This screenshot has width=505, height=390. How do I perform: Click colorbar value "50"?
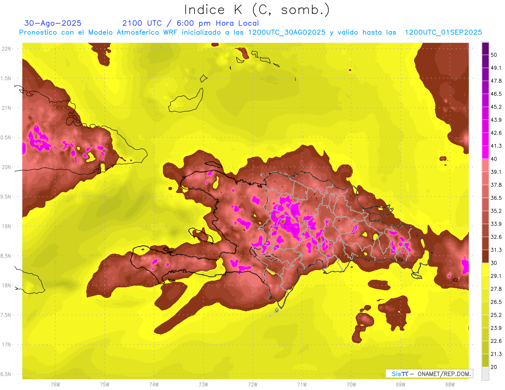pos(494,55)
